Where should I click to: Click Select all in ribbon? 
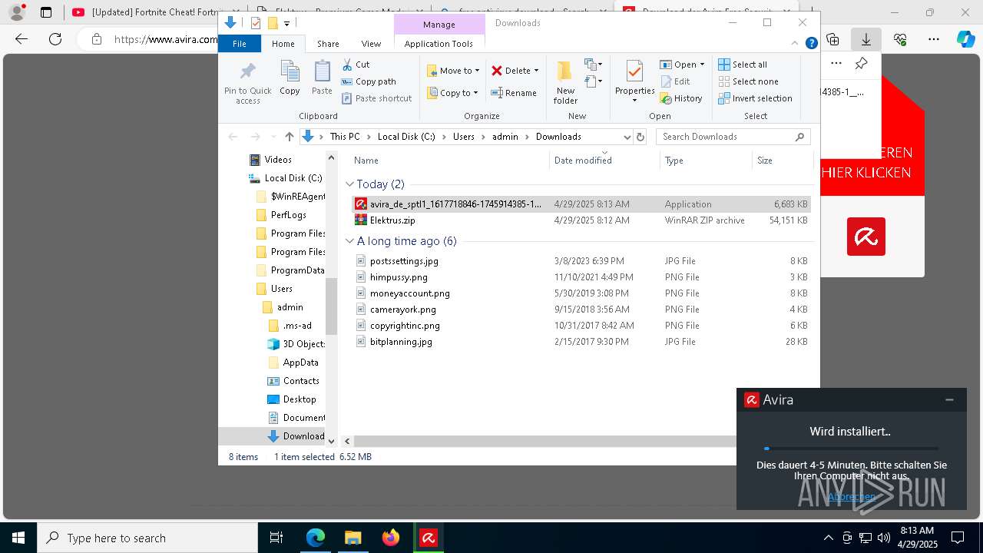point(742,65)
